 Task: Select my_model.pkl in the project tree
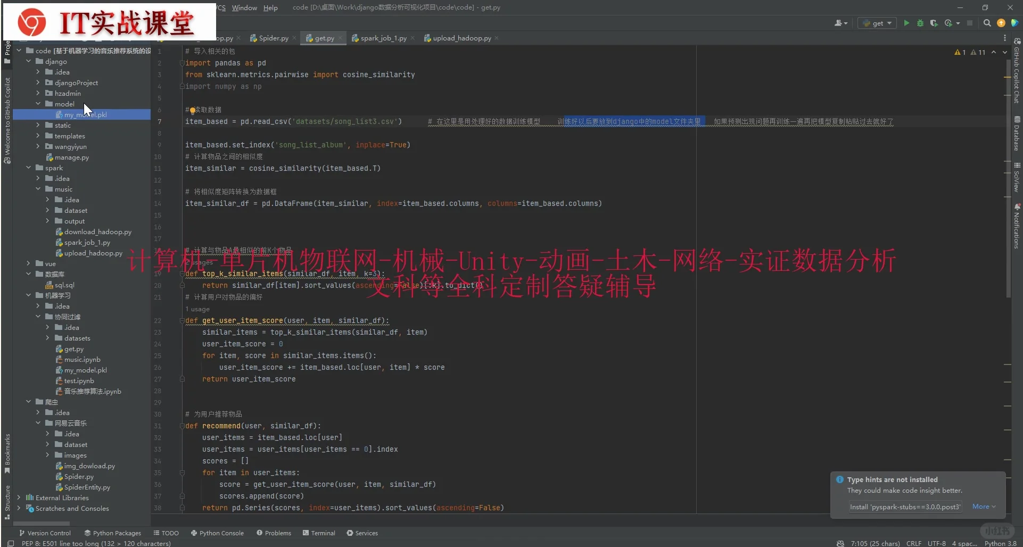(85, 114)
